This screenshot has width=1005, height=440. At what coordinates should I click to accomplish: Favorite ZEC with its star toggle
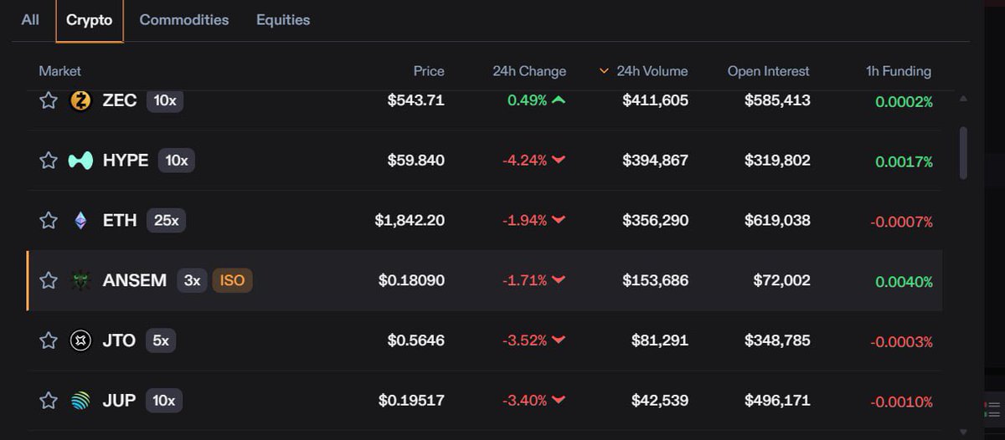tap(49, 100)
